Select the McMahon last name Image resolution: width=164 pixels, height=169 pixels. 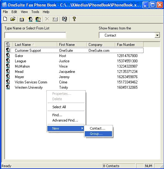coord(22,66)
